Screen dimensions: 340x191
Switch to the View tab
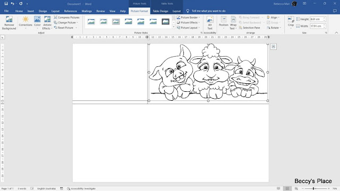[x=112, y=11]
